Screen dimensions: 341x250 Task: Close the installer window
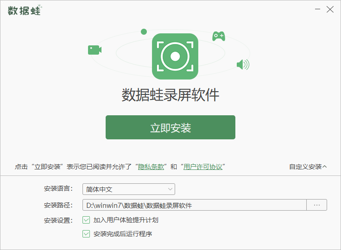tap(330, 9)
